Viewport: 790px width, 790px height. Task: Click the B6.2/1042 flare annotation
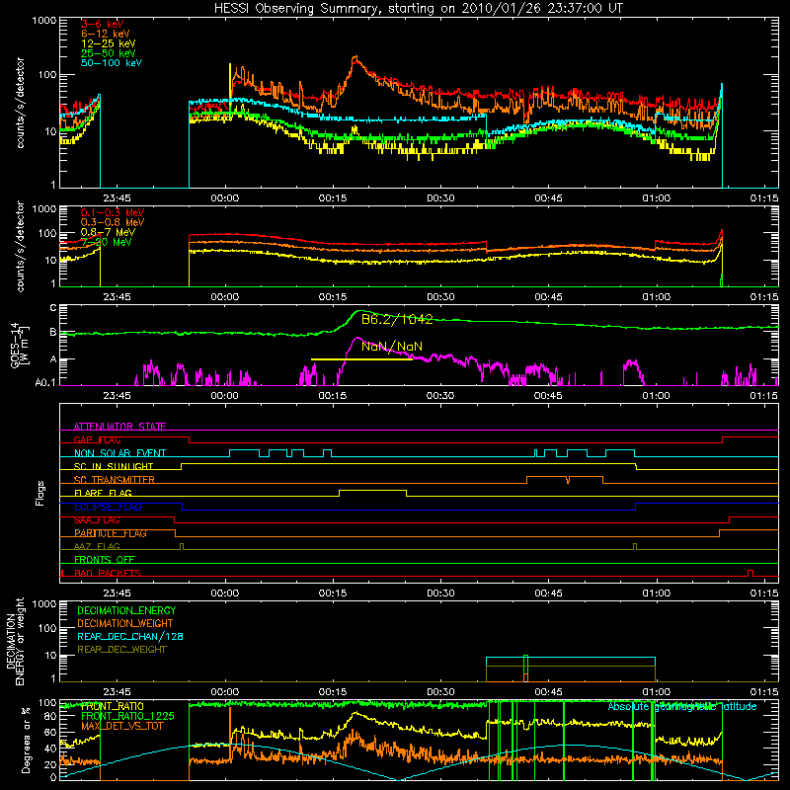[397, 319]
